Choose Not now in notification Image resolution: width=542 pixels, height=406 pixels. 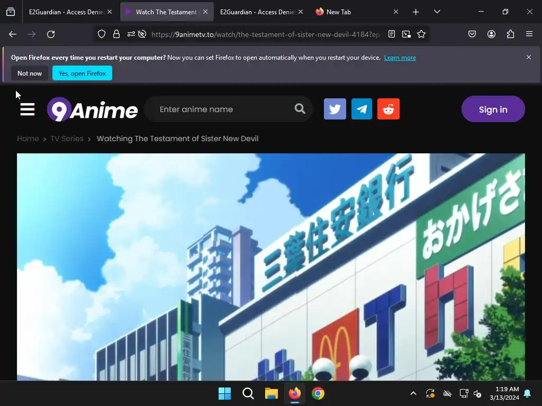[30, 73]
